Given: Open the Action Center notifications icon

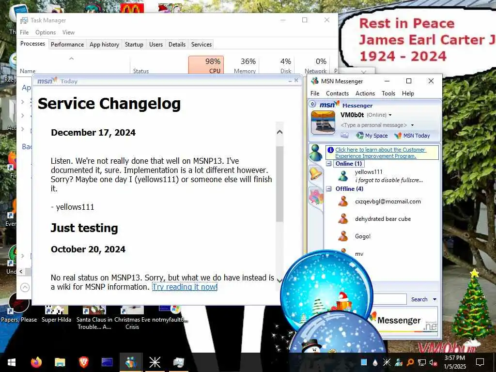Looking at the screenshot, I should pyautogui.click(x=480, y=362).
